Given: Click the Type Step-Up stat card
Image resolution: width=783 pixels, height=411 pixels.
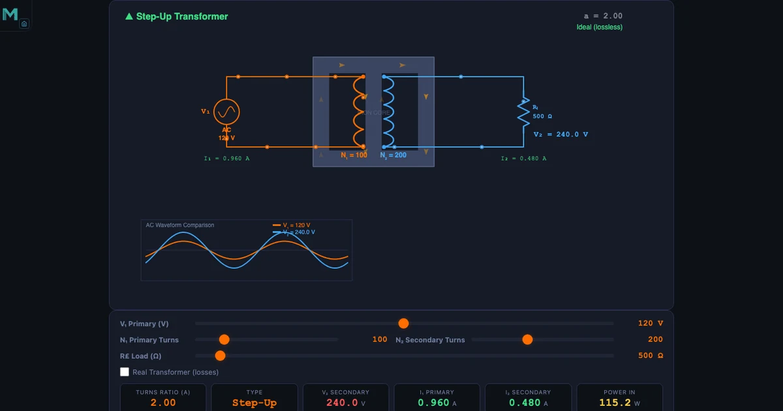Looking at the screenshot, I should [x=254, y=397].
